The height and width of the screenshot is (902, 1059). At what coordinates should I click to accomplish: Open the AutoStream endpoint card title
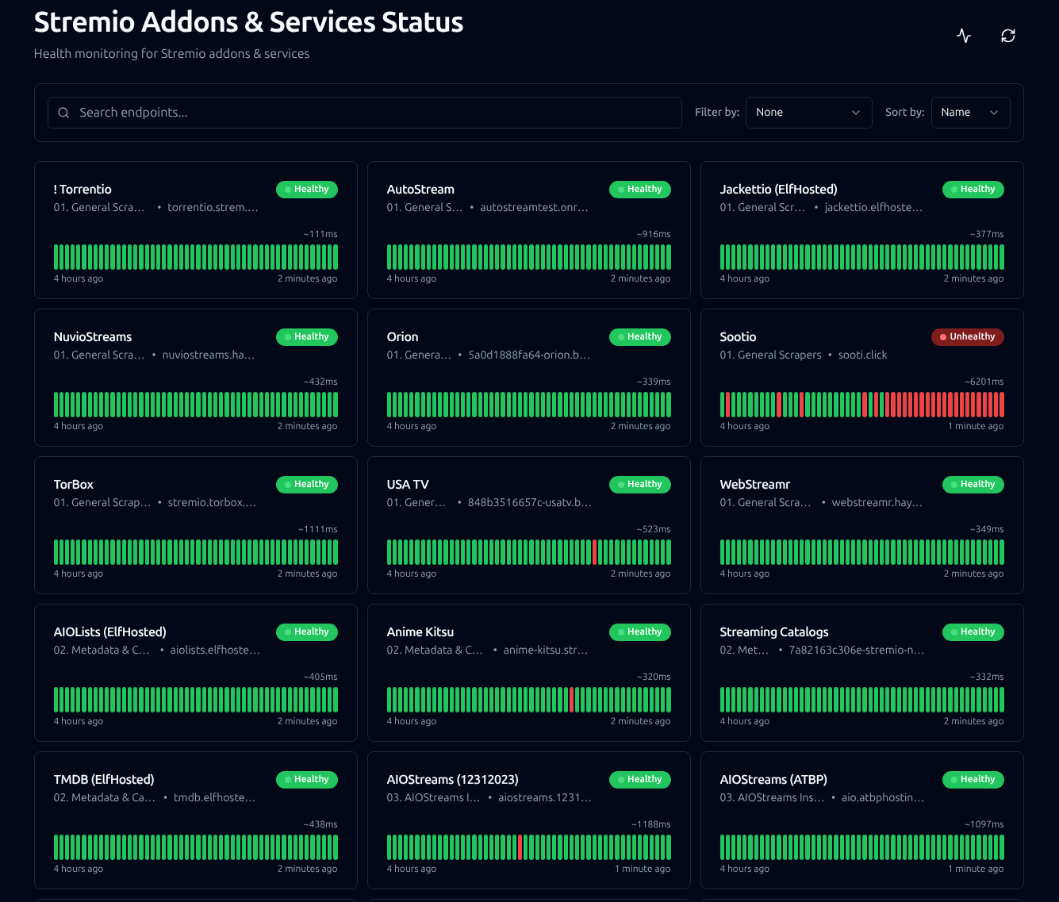[420, 189]
